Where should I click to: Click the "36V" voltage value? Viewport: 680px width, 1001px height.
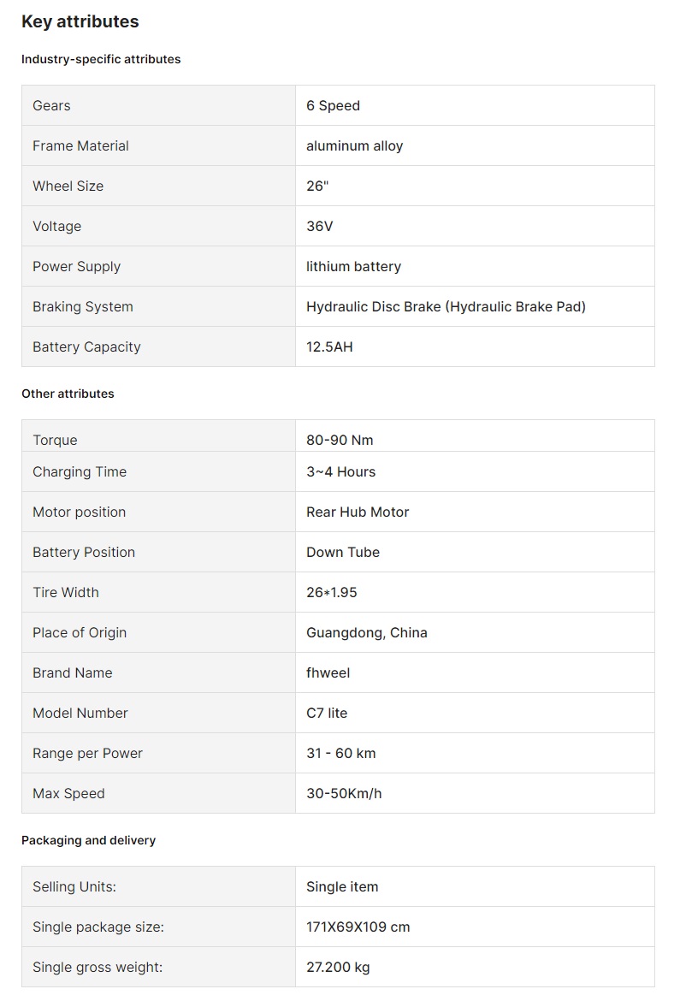[x=319, y=227]
